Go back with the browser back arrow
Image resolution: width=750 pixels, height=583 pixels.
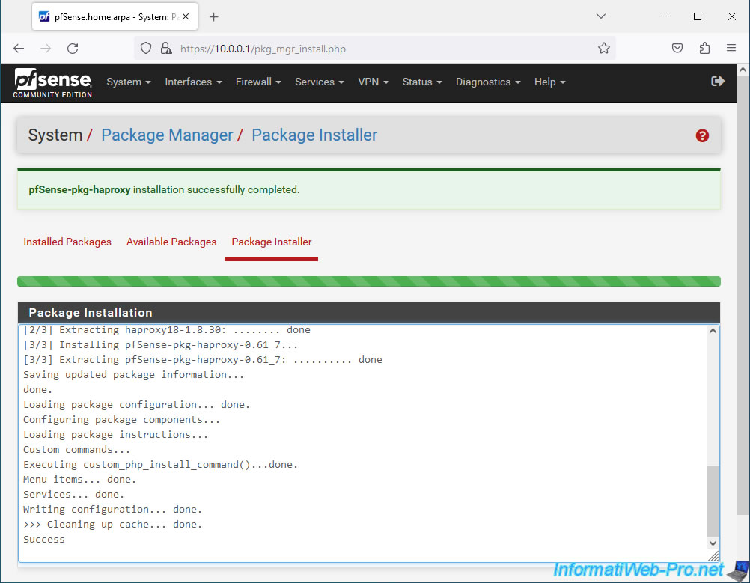coord(19,49)
